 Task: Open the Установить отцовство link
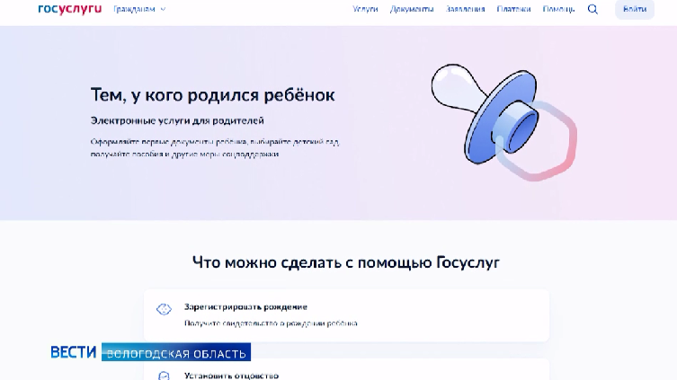(231, 376)
